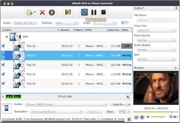This screenshot has height=123, width=180.
Task: Click the Title 02 1.6% progress bar
Action: pos(127,46)
